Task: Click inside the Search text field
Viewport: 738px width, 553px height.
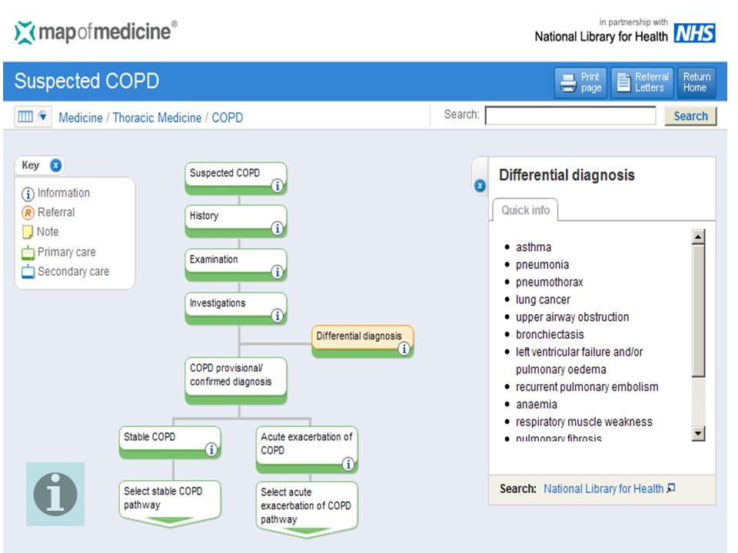Action: click(x=570, y=116)
